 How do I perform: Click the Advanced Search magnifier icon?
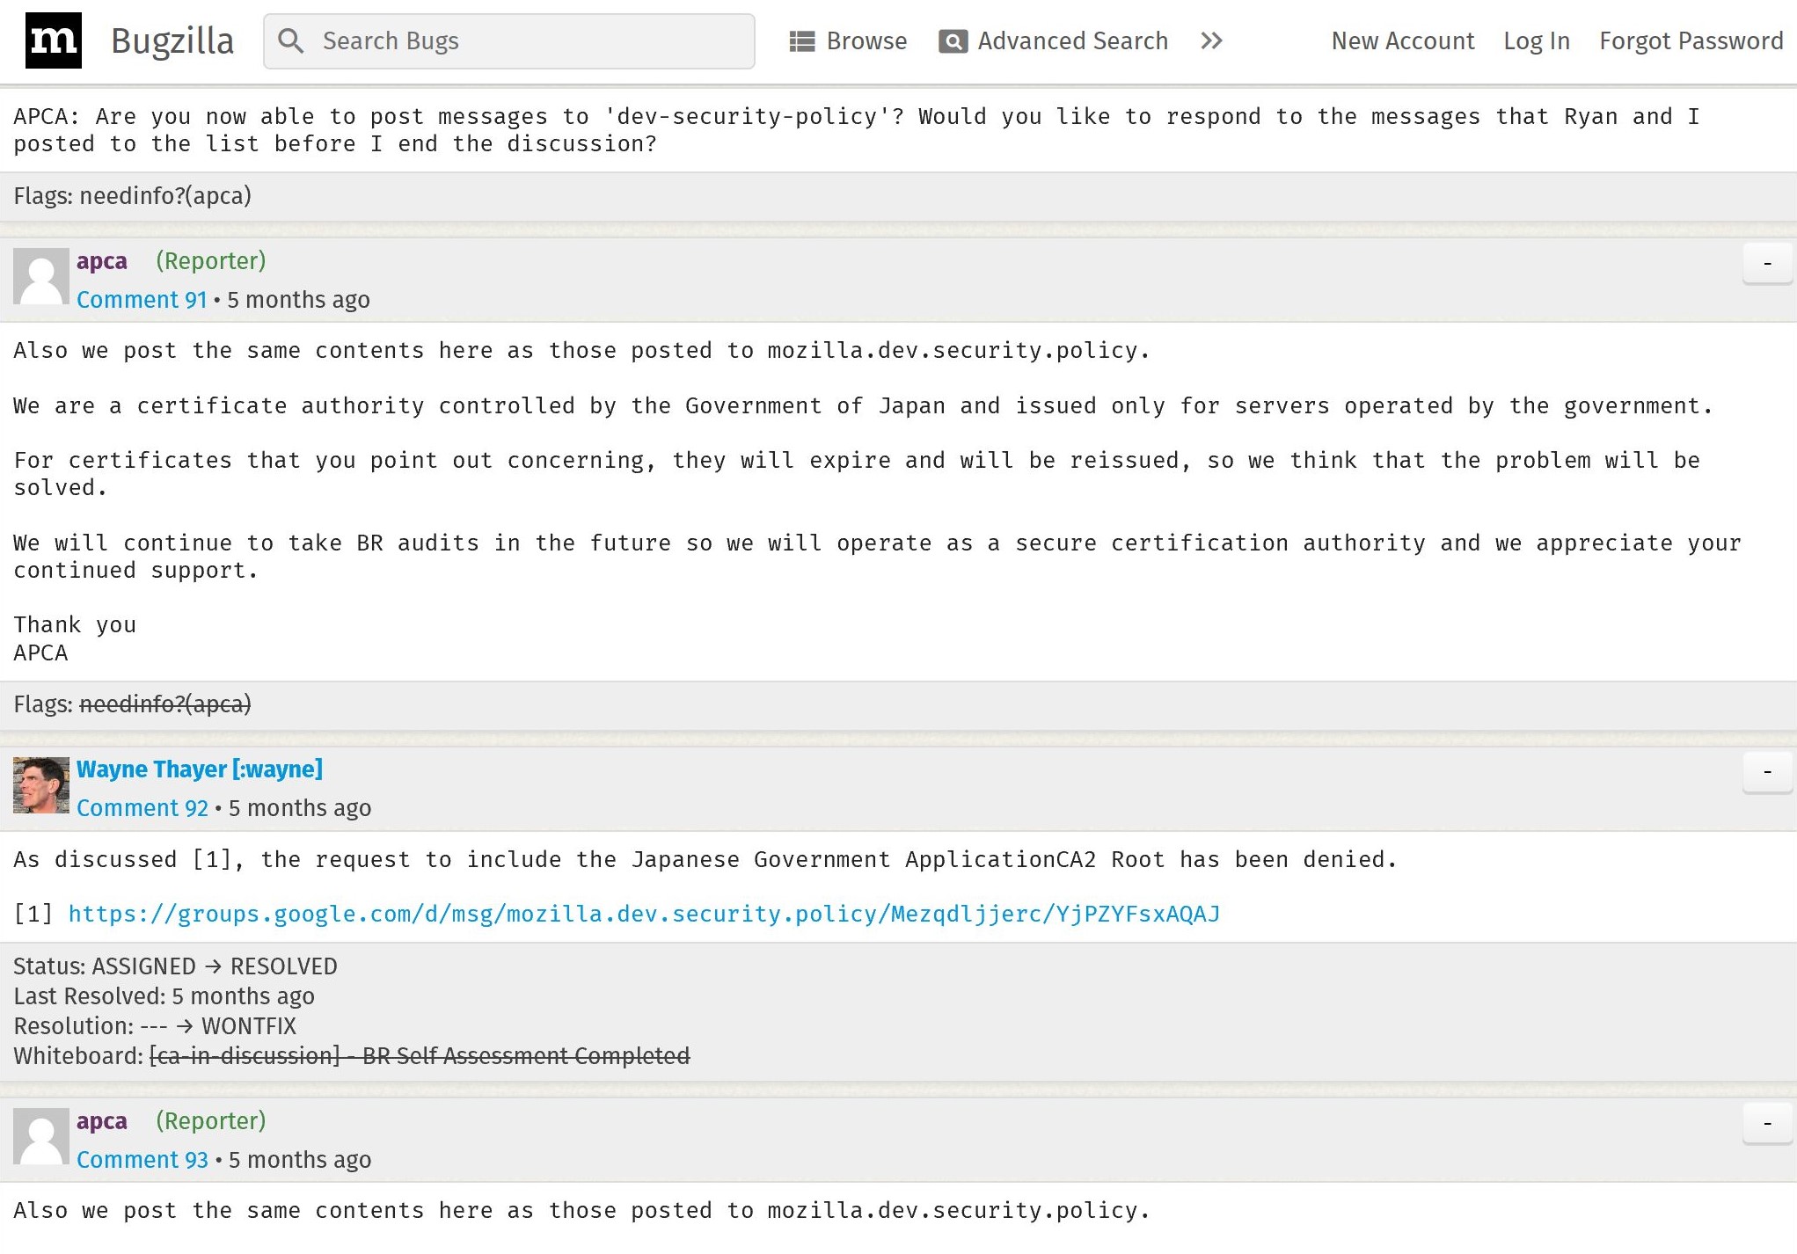(953, 41)
